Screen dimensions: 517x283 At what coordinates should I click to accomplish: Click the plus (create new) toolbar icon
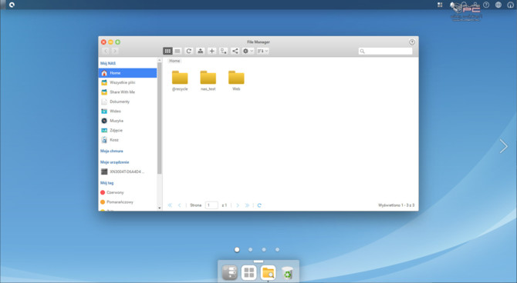tap(211, 51)
